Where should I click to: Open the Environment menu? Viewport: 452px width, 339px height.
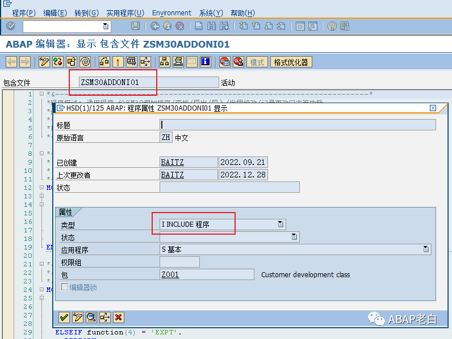[171, 13]
